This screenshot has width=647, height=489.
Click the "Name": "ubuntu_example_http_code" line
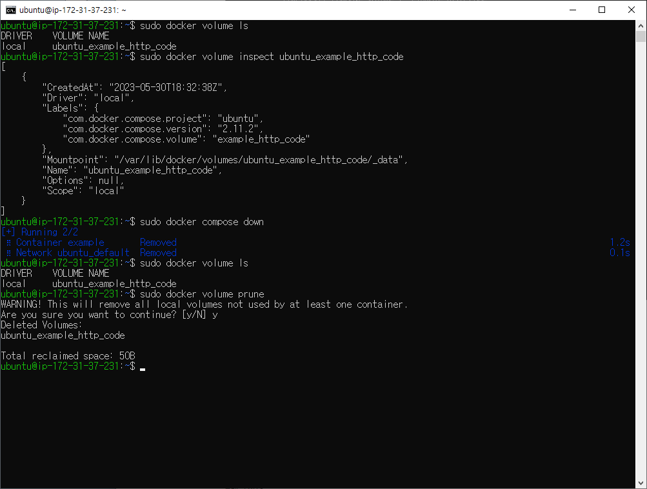[132, 170]
